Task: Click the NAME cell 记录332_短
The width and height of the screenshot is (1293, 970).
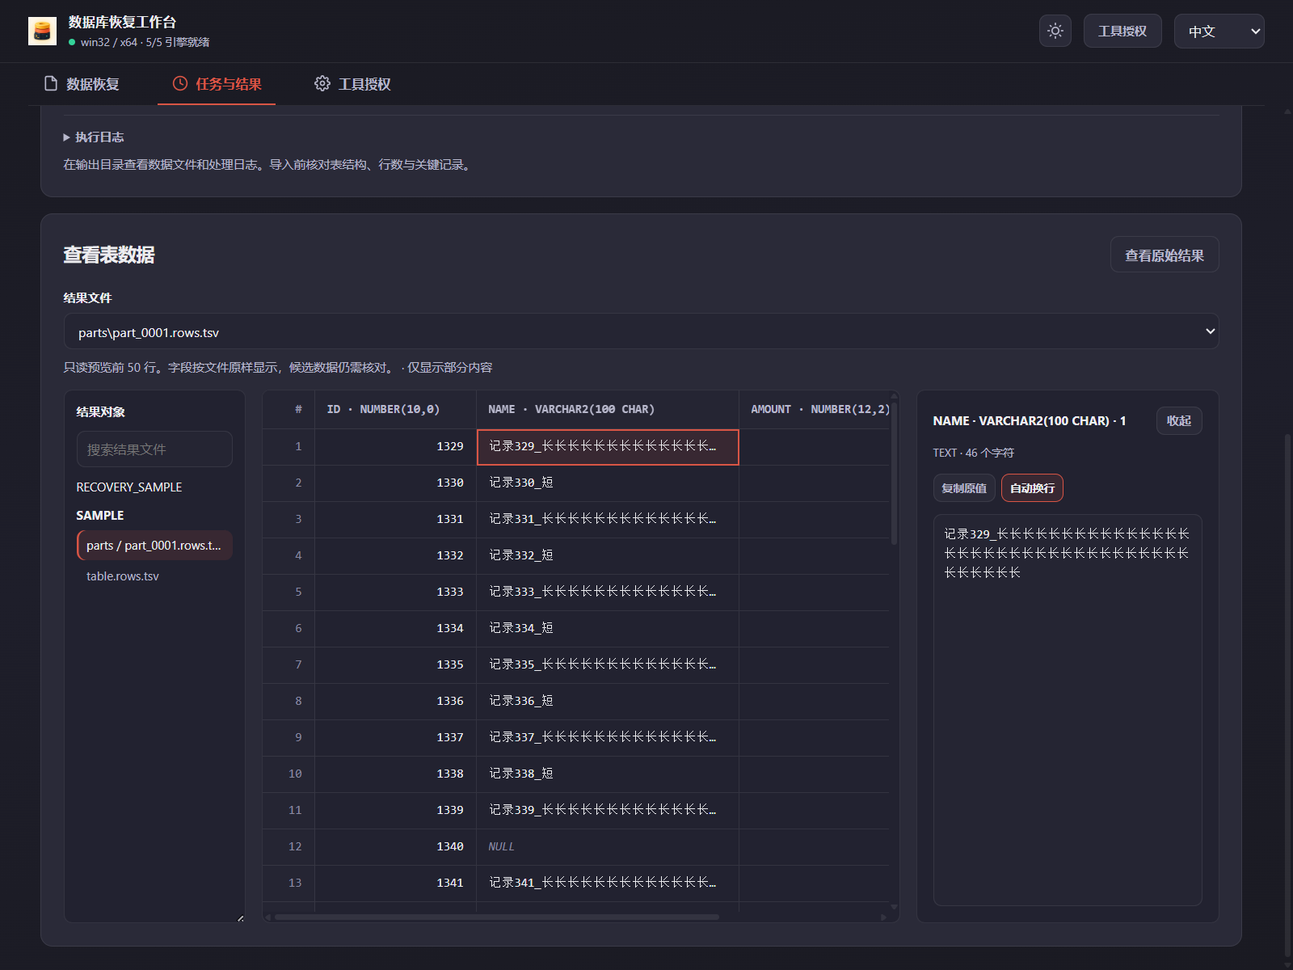Action: tap(608, 556)
